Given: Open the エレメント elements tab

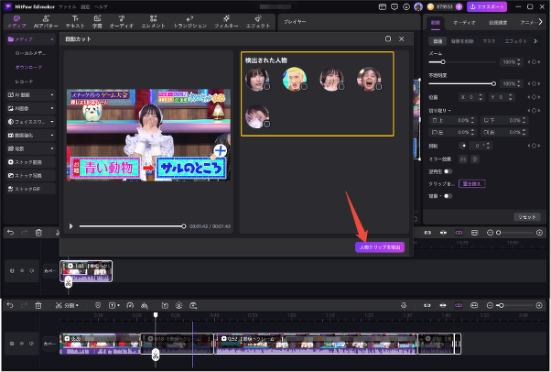Looking at the screenshot, I should (153, 21).
